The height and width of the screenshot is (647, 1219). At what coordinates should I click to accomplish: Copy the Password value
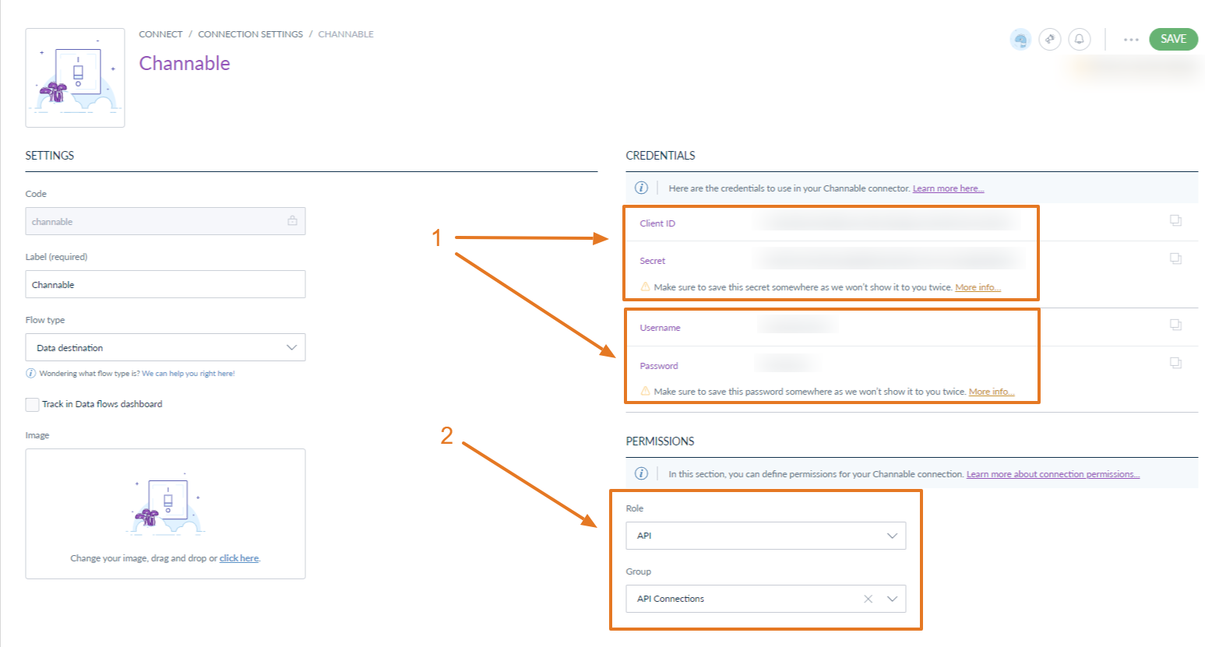(1176, 363)
